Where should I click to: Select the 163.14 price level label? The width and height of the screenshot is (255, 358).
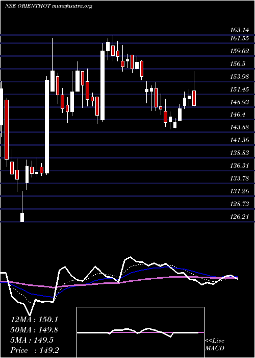click(239, 30)
